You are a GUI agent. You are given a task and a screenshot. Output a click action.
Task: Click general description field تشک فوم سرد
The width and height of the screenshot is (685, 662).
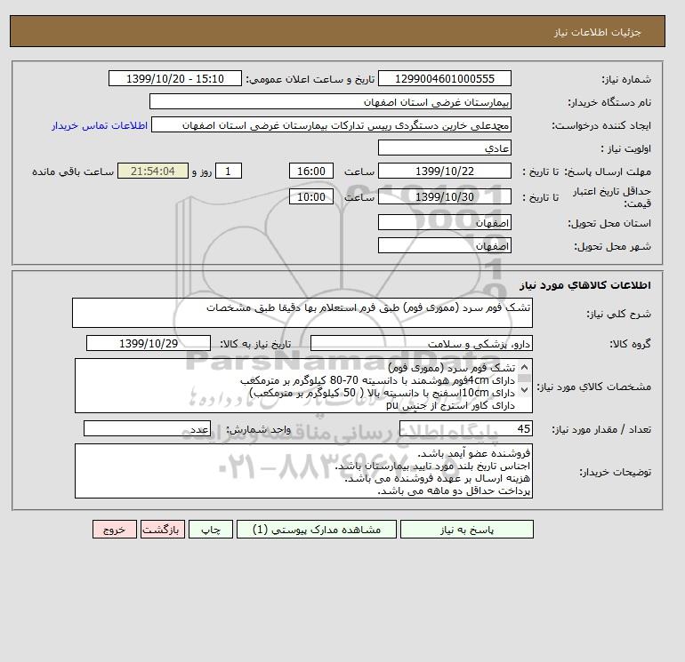pos(302,313)
